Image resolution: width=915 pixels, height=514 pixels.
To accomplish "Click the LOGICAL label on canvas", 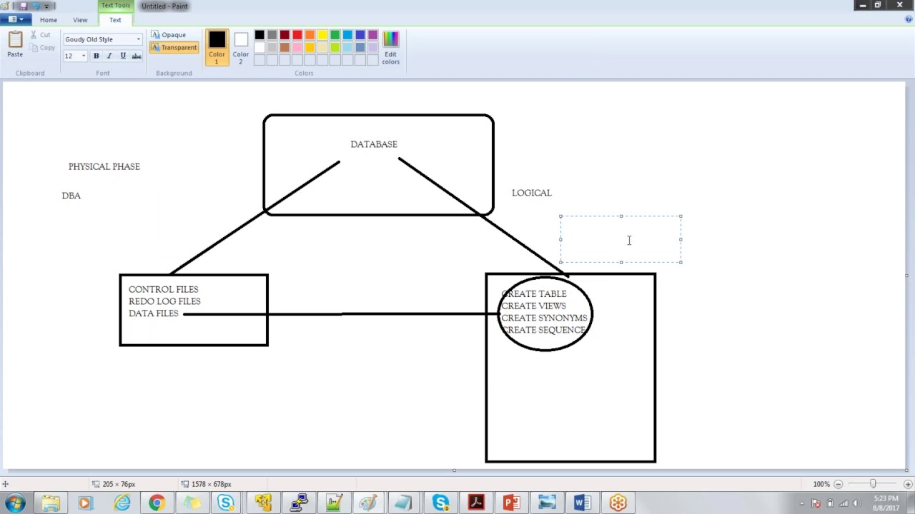I will click(x=532, y=193).
